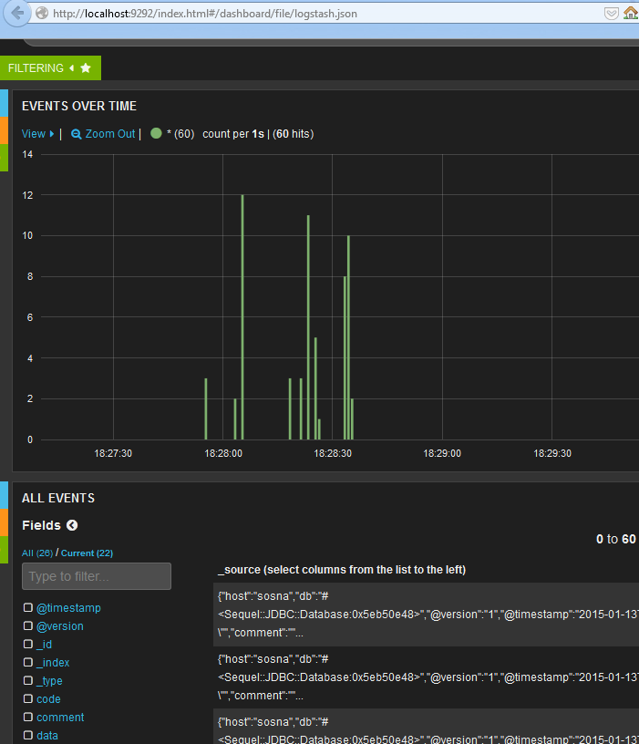Click the histogram bar reaching 11
The height and width of the screenshot is (744, 639).
point(308,327)
